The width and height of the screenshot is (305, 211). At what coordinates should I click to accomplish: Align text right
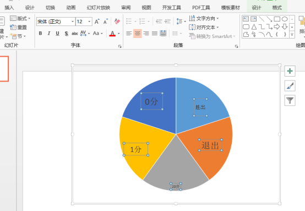click(x=146, y=34)
